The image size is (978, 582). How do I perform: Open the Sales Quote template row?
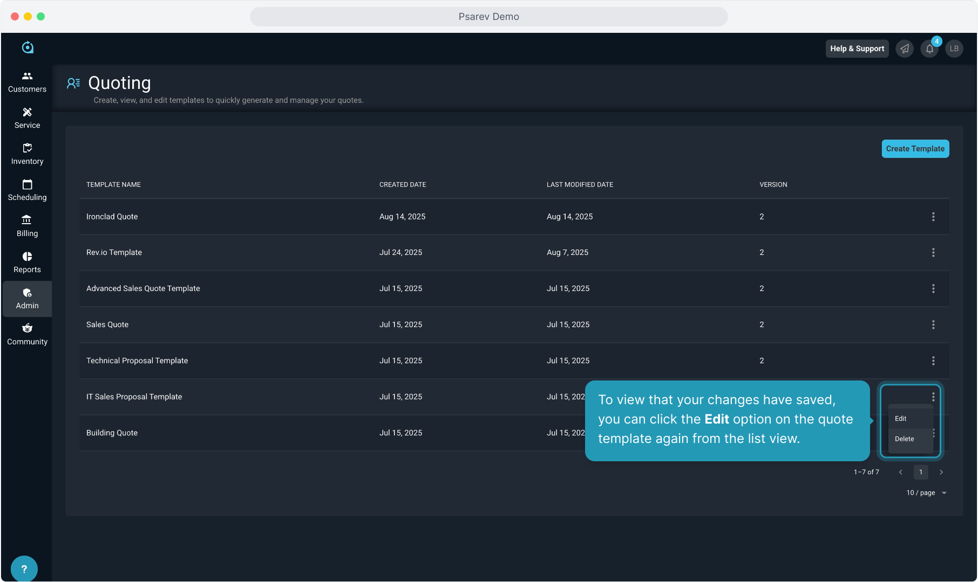pos(107,325)
